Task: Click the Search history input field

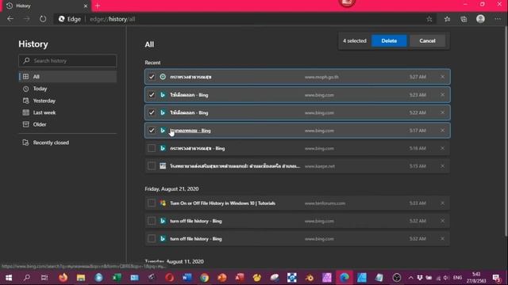Action: click(x=67, y=61)
